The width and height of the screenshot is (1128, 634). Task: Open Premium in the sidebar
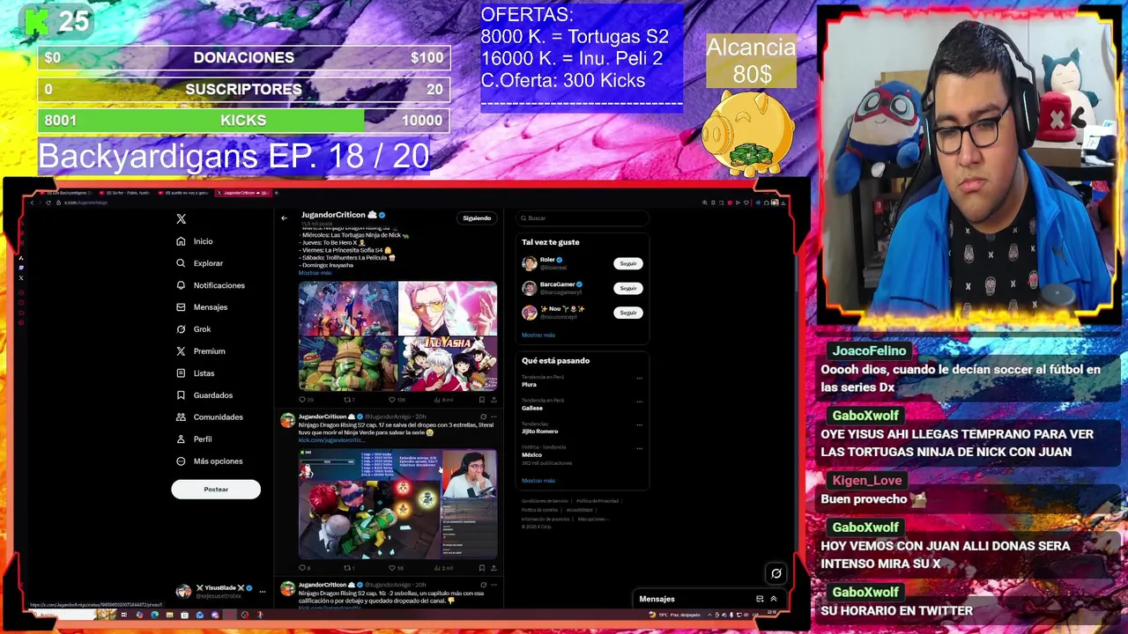[201, 351]
